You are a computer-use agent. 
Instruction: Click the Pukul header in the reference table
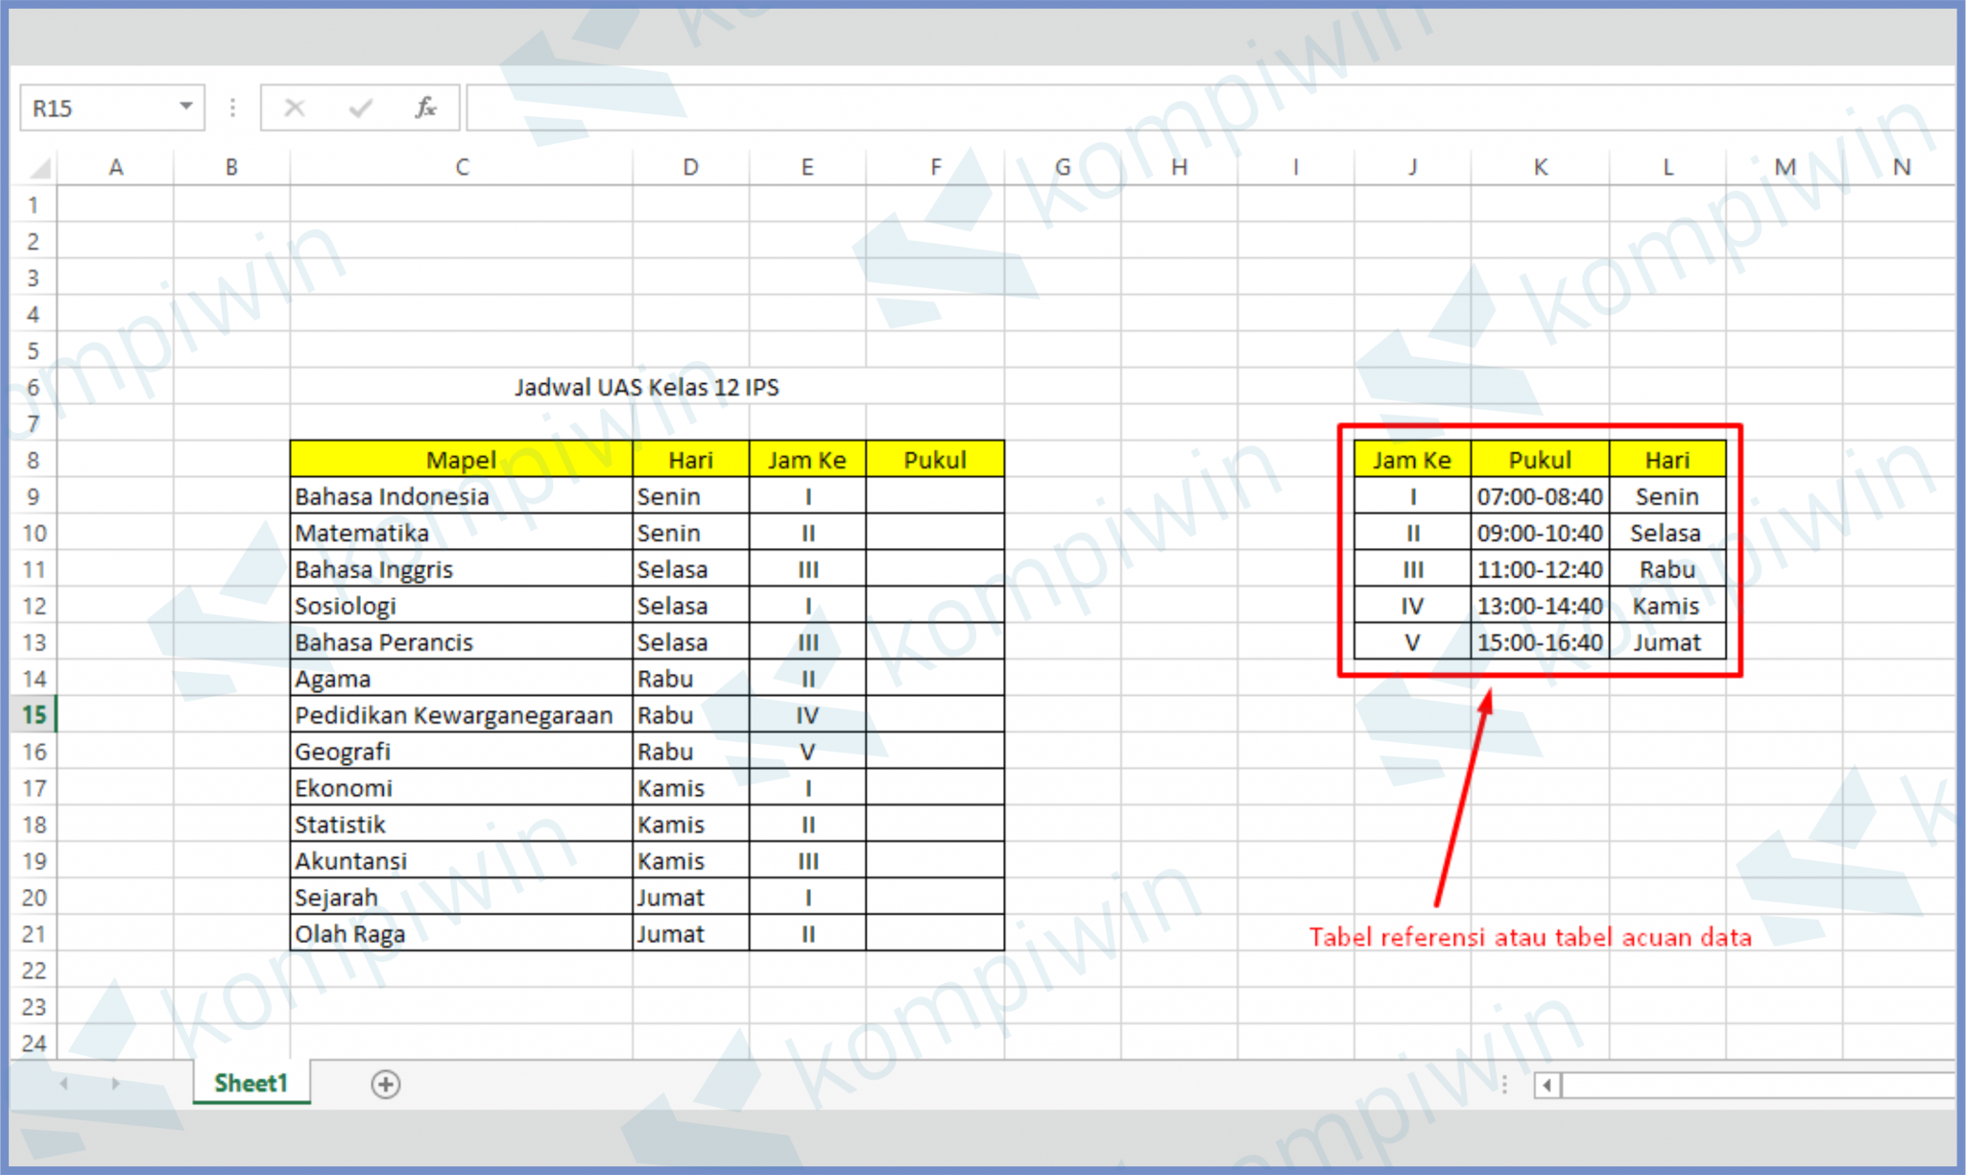point(1541,460)
